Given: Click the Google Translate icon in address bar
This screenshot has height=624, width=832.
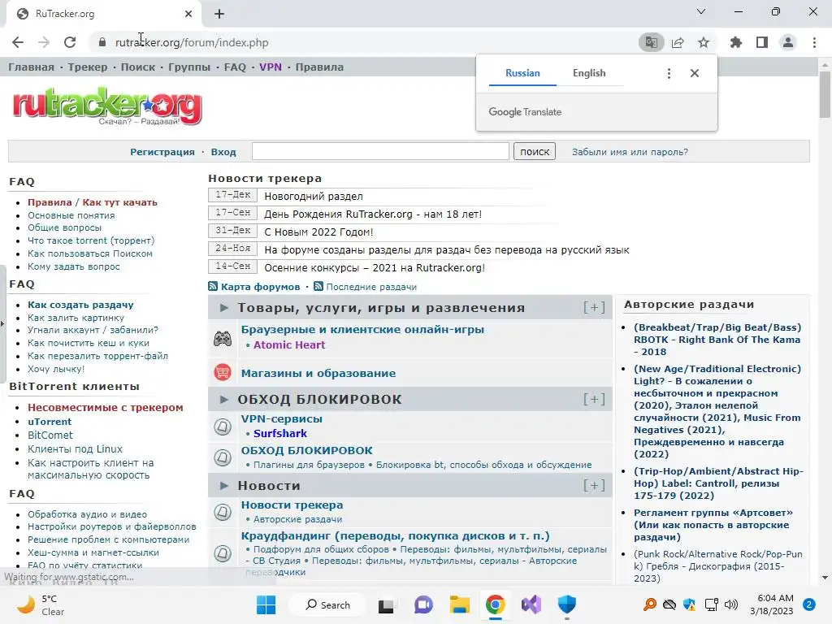Looking at the screenshot, I should [651, 42].
